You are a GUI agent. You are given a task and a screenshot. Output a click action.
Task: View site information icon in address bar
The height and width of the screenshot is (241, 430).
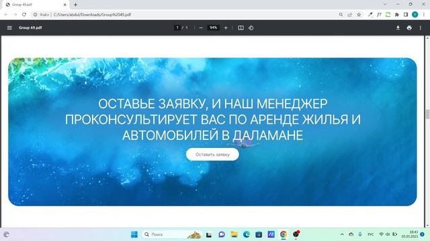35,15
